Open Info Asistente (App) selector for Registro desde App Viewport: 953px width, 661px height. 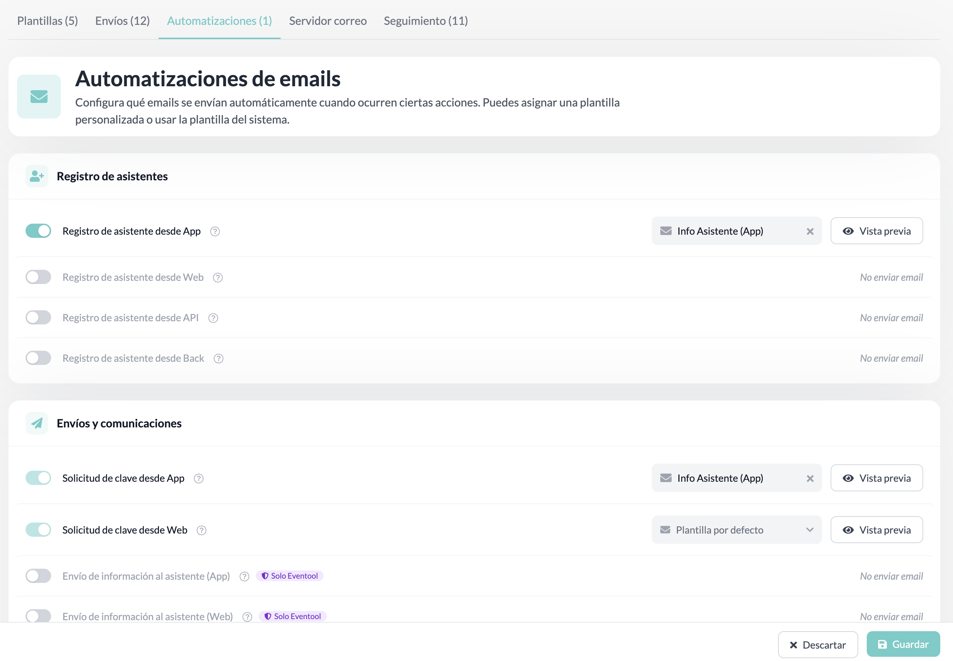click(x=728, y=231)
